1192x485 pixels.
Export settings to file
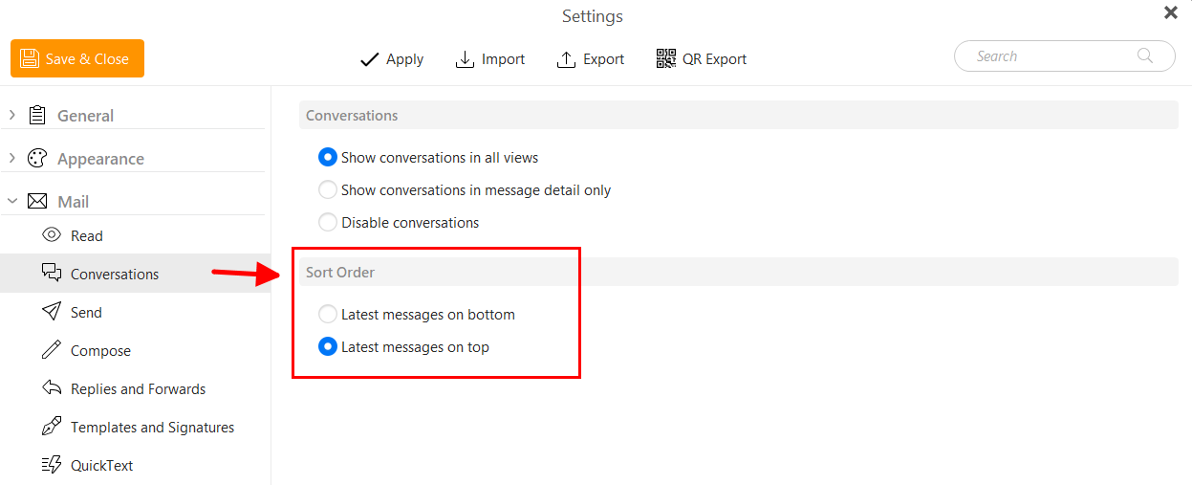pyautogui.click(x=590, y=59)
